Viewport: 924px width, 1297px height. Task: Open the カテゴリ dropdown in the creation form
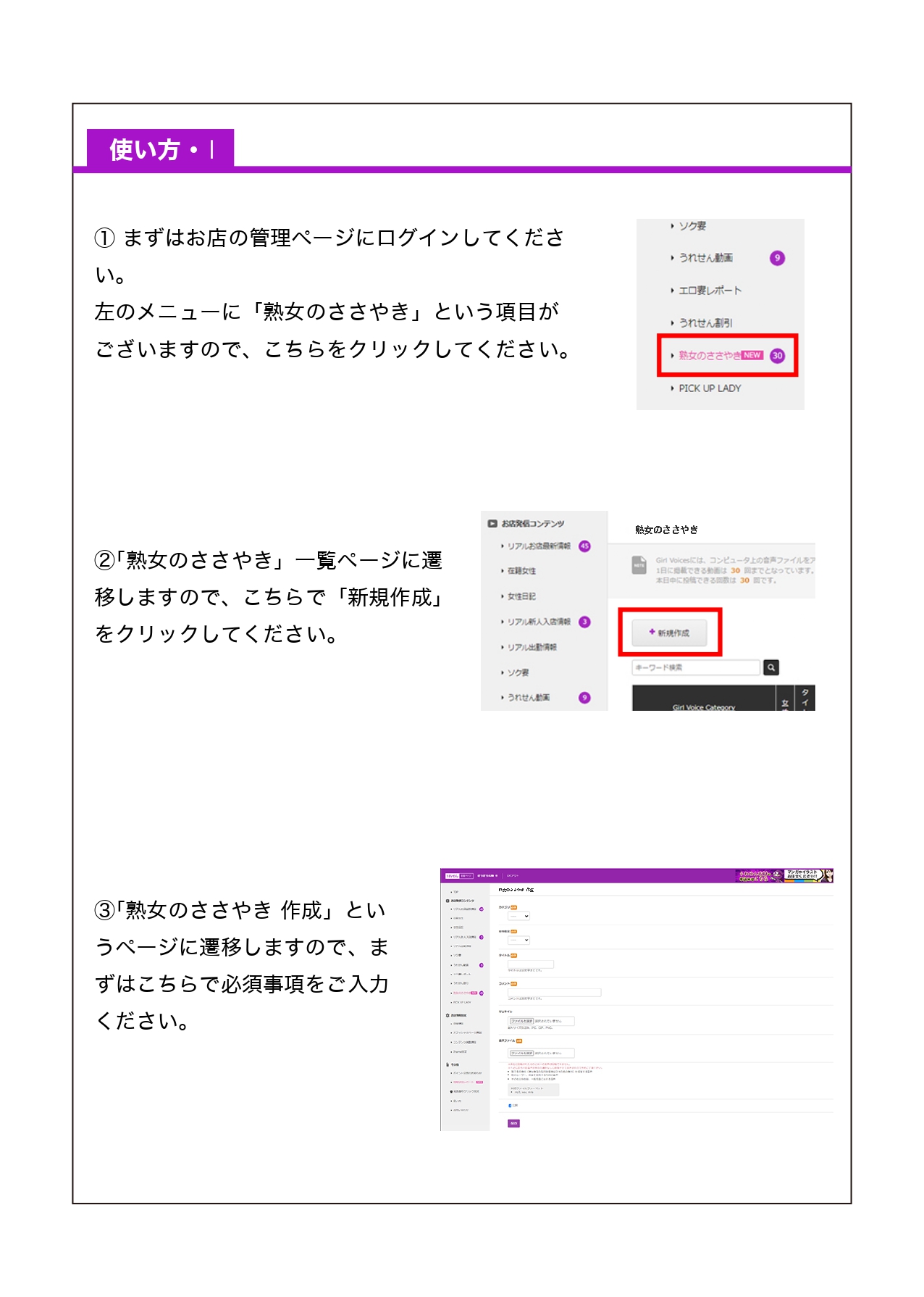(519, 916)
